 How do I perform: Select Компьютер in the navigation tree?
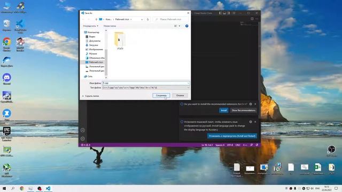click(x=91, y=32)
